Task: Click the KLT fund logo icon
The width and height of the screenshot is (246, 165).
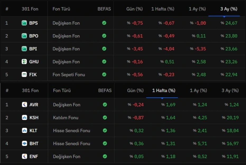Action: tap(25, 130)
